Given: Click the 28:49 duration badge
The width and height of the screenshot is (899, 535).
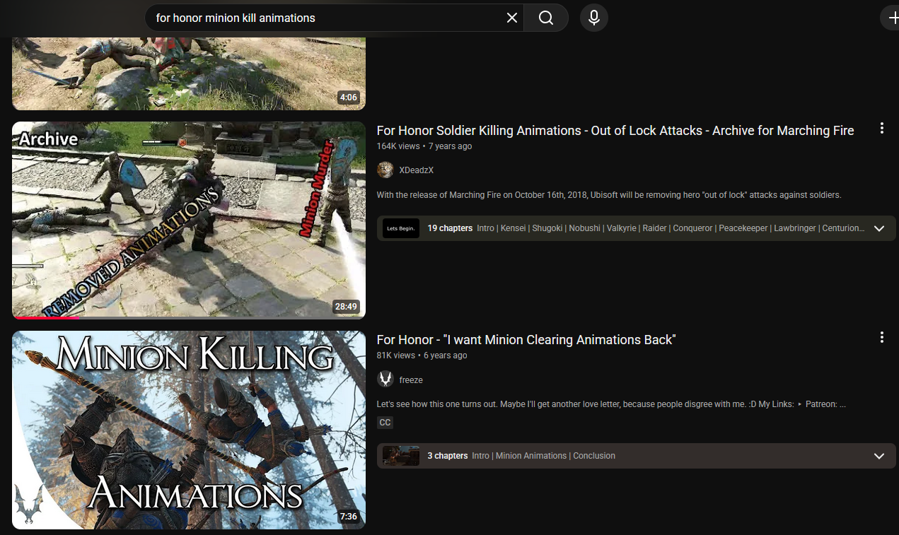Looking at the screenshot, I should coord(347,307).
